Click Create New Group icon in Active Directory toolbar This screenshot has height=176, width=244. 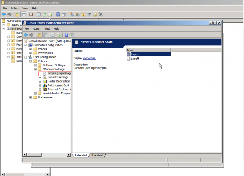point(77,15)
